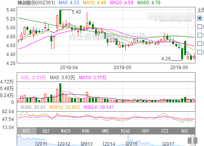204x146 pixels.
Task: Click the MA20: 4.59 legend label
Action: [122, 3]
